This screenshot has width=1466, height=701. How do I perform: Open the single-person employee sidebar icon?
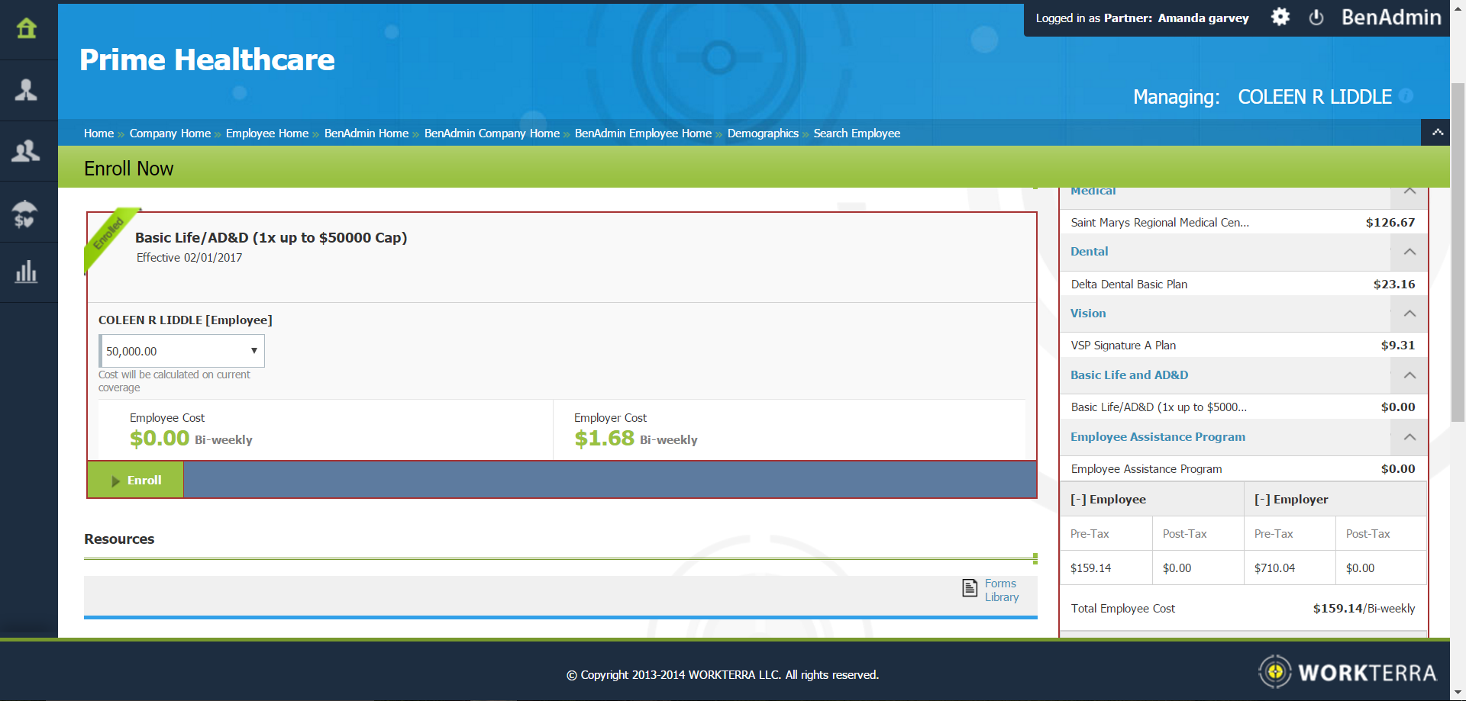(x=27, y=90)
